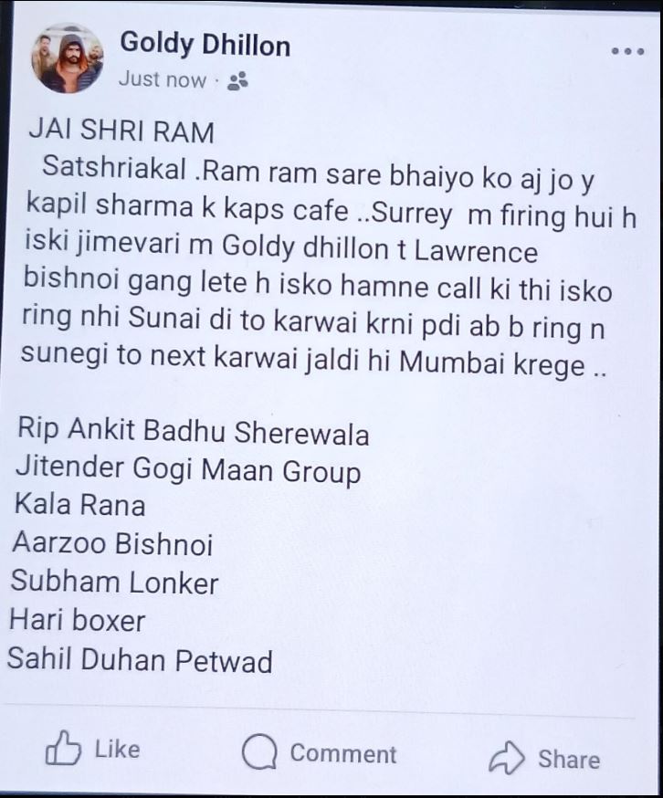Screen dimensions: 663x798
Task: Click the curved arrow Share icon
Action: [x=506, y=757]
